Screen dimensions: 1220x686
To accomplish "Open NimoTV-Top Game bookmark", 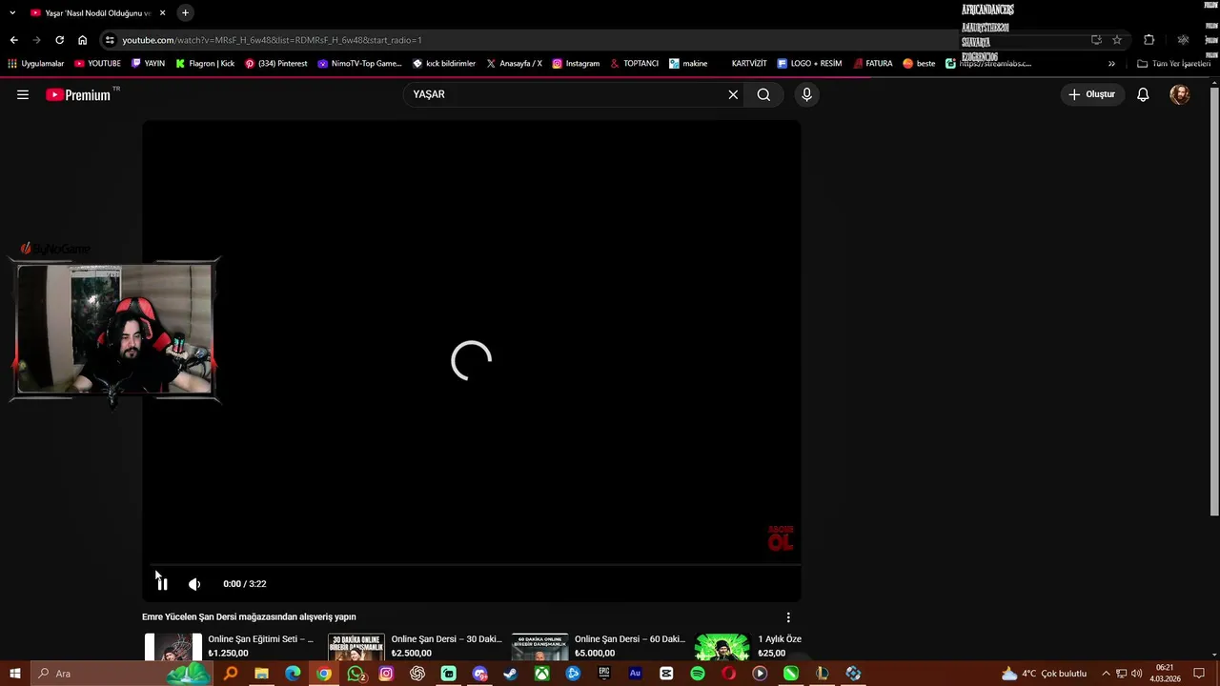I will [x=359, y=64].
